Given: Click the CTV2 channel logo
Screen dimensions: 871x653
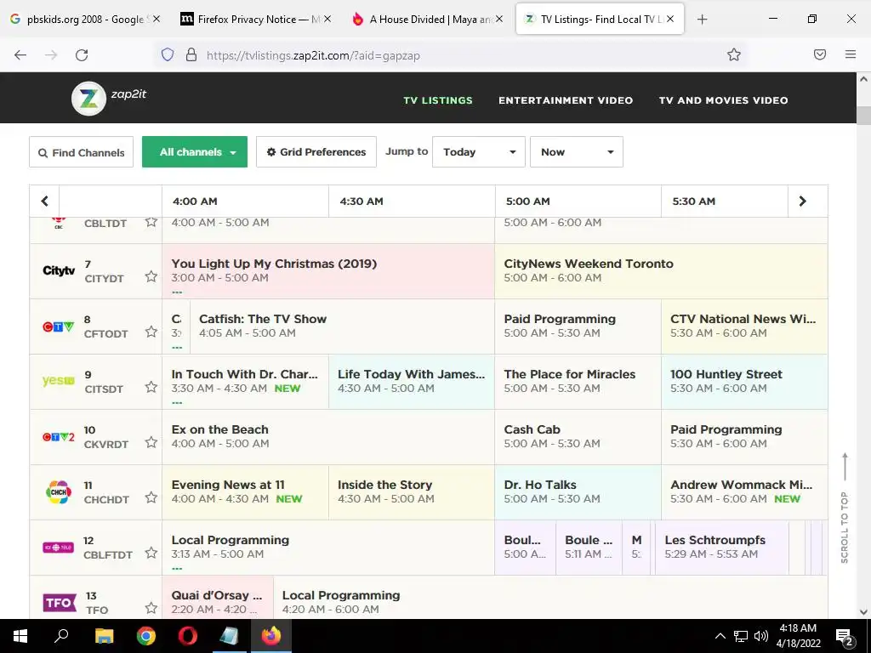Looking at the screenshot, I should click(x=59, y=437).
